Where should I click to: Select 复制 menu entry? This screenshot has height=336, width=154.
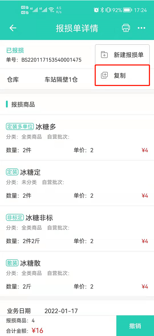122,75
